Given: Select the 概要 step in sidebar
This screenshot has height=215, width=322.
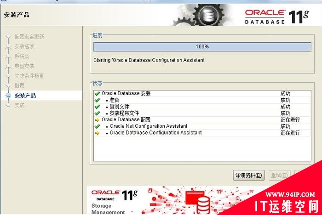Looking at the screenshot, I should point(19,85).
